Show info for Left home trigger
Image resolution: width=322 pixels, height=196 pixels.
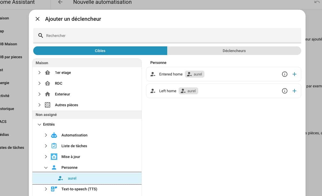coord(284,91)
